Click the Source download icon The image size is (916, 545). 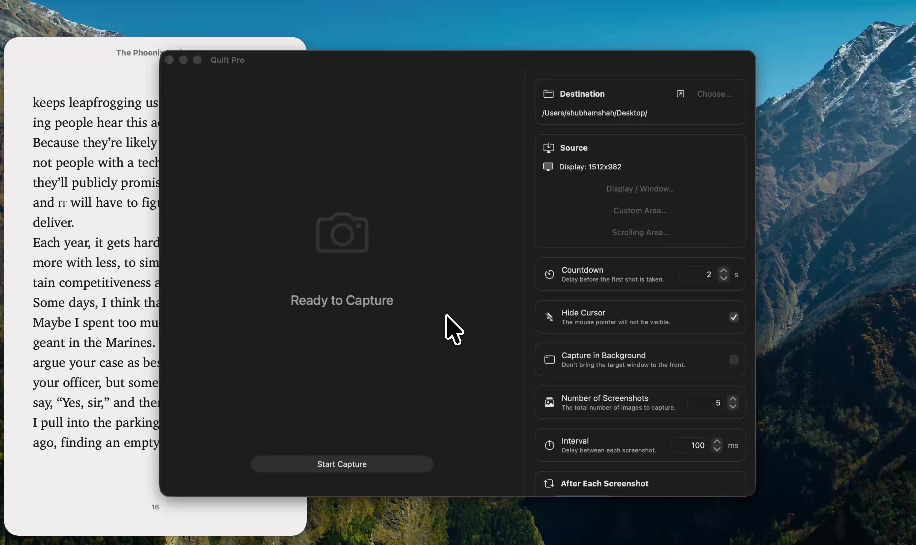pos(548,148)
